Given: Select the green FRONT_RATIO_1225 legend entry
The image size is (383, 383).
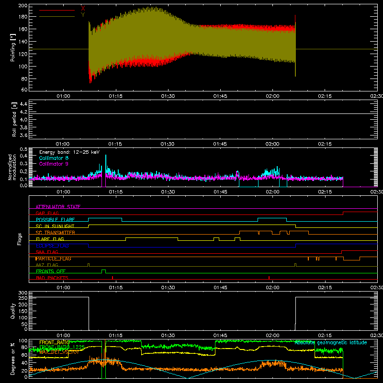Looking at the screenshot, I should pos(62,347).
